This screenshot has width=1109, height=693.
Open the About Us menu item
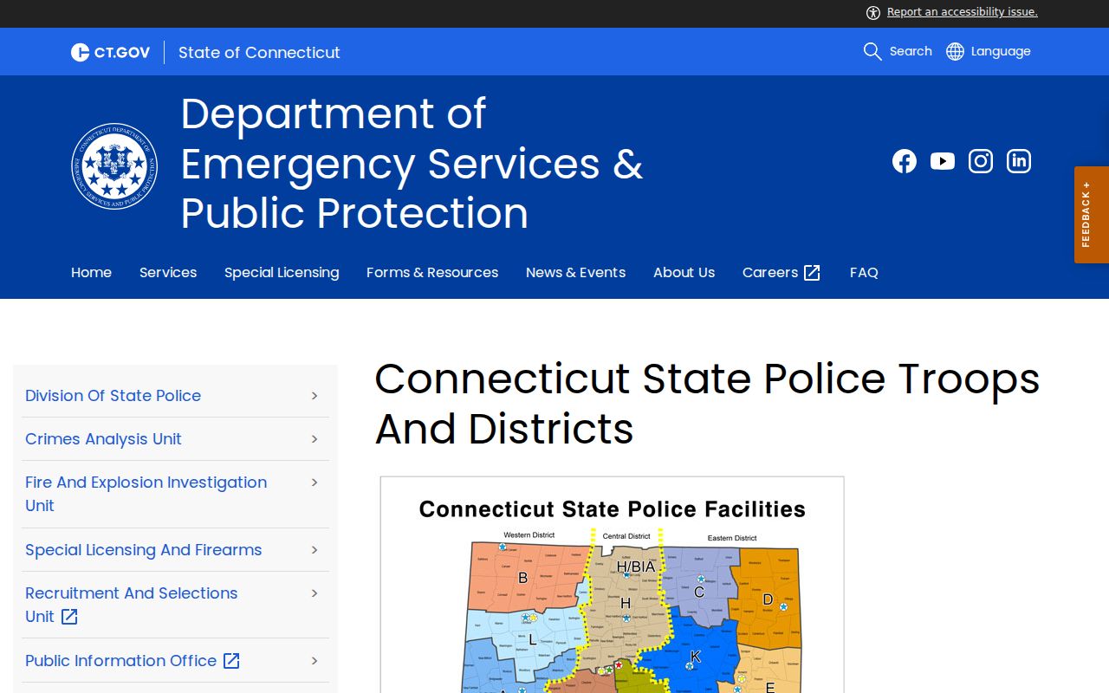click(684, 273)
